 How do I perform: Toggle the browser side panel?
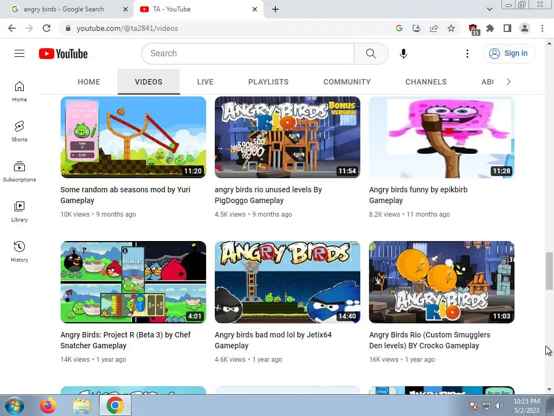507,28
